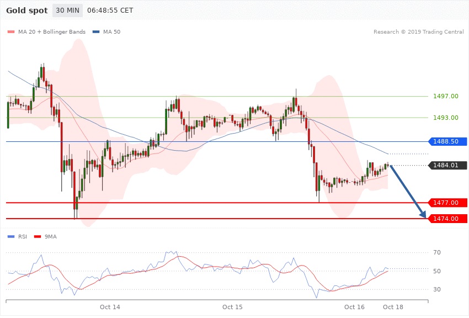Select the Oct 14 date marker

pyautogui.click(x=110, y=306)
